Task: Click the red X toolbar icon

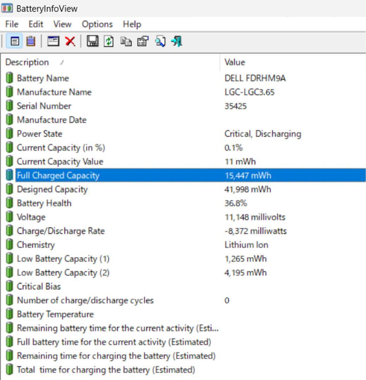Action: pyautogui.click(x=70, y=42)
